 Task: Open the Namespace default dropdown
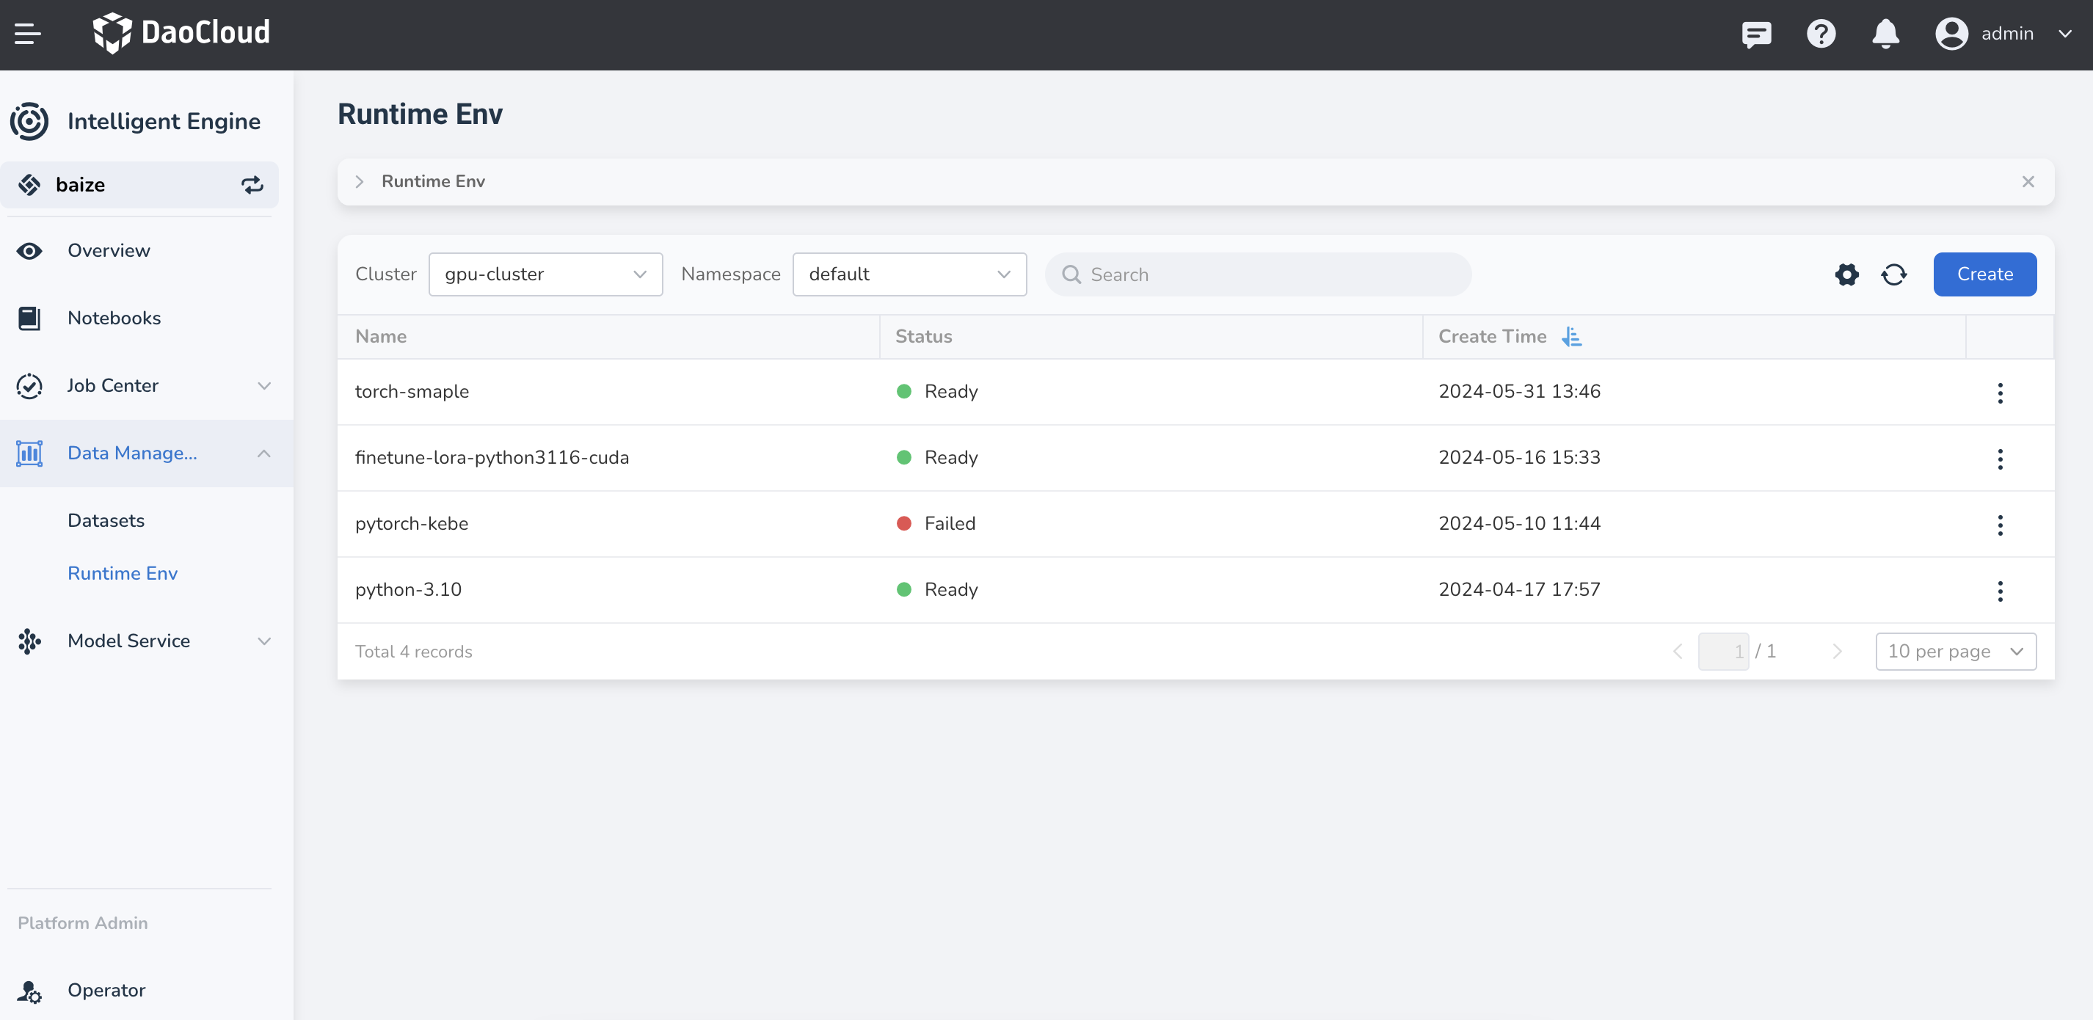click(909, 274)
